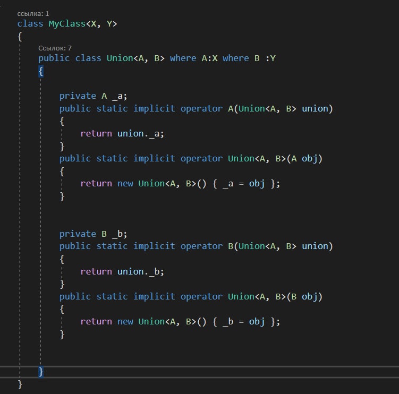The height and width of the screenshot is (394, 399).
Task: Click 'implicit' keyword on the '(A obj)' line
Action: [x=154, y=158]
